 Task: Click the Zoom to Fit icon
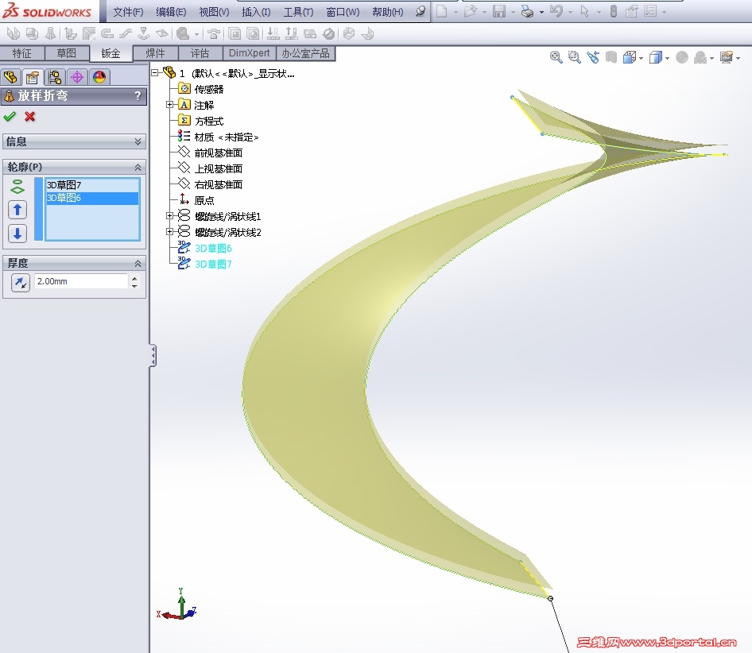coord(556,57)
